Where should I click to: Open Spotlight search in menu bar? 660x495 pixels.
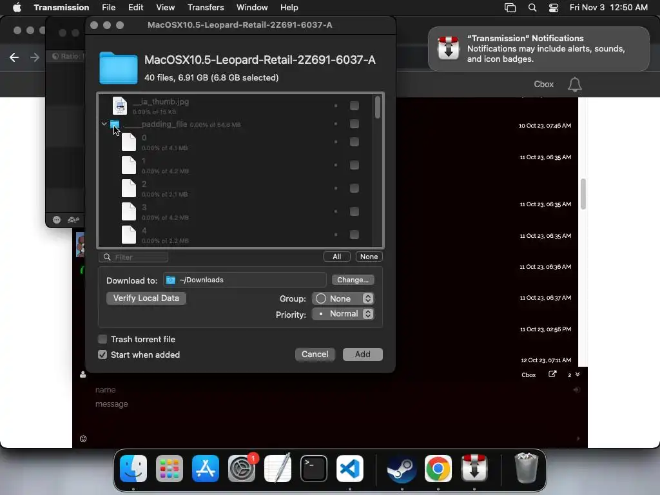(532, 8)
